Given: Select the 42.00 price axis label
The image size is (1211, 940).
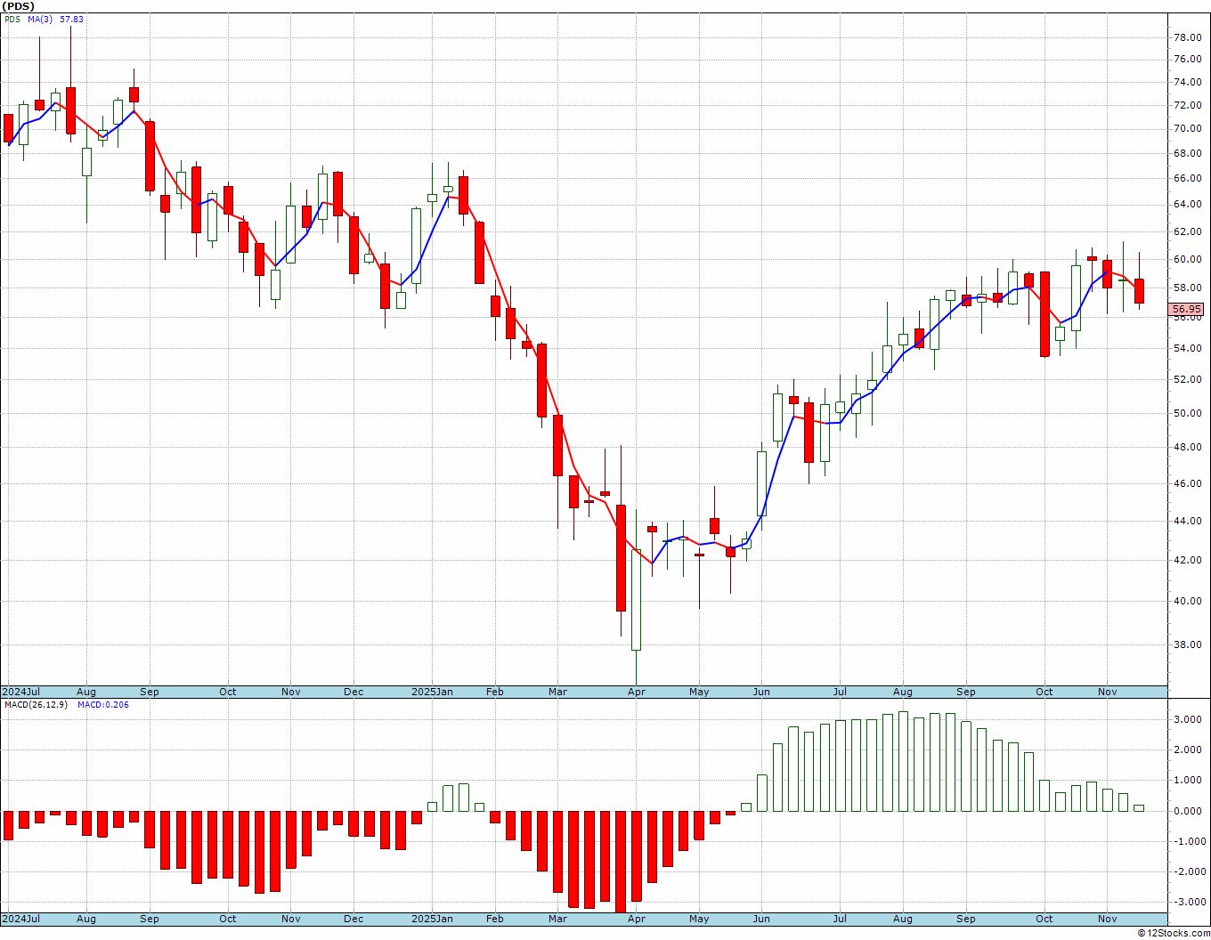Looking at the screenshot, I should pos(1188,561).
